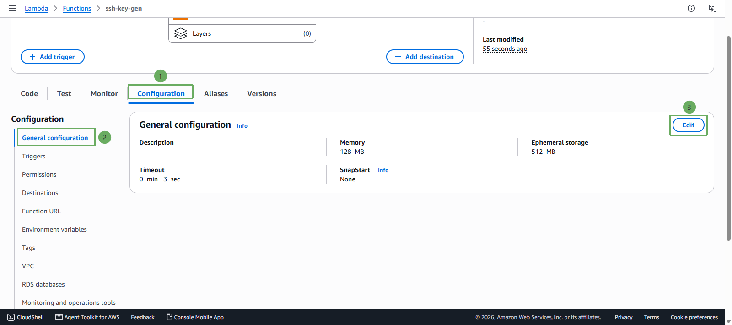Screen dimensions: 732x325
Task: Open Feedback in the footer
Action: click(143, 317)
